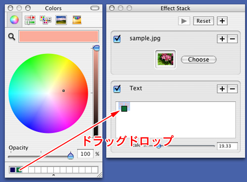
Task: Select the crayons picker
Action: [77, 20]
